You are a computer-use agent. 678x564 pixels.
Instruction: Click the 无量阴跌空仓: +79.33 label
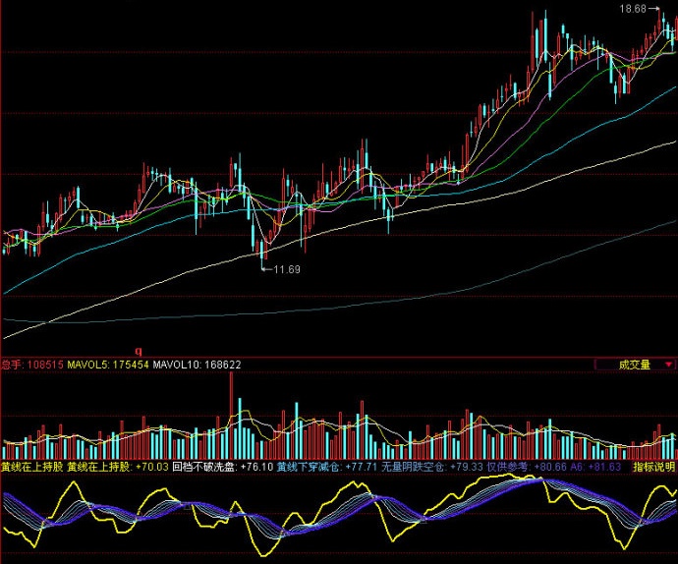[x=432, y=467]
